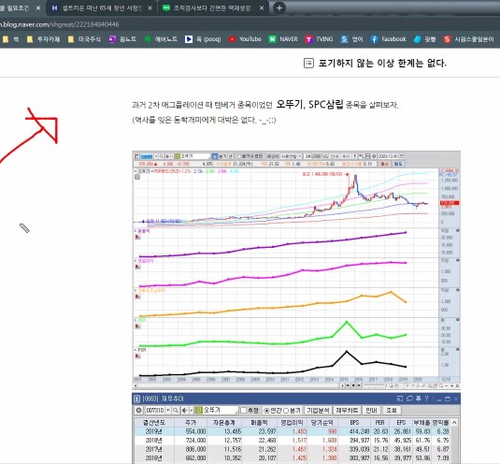Open the 미국주식 bookmark folder
Viewport: 500px width, 464px height.
84,39
